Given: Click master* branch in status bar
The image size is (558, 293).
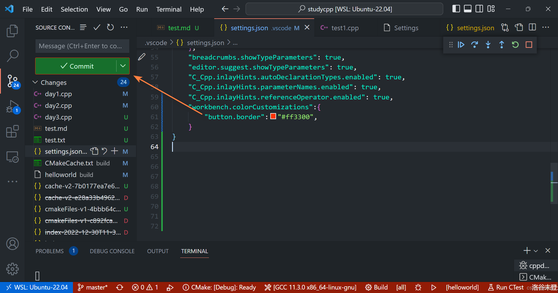Looking at the screenshot, I should click(93, 287).
